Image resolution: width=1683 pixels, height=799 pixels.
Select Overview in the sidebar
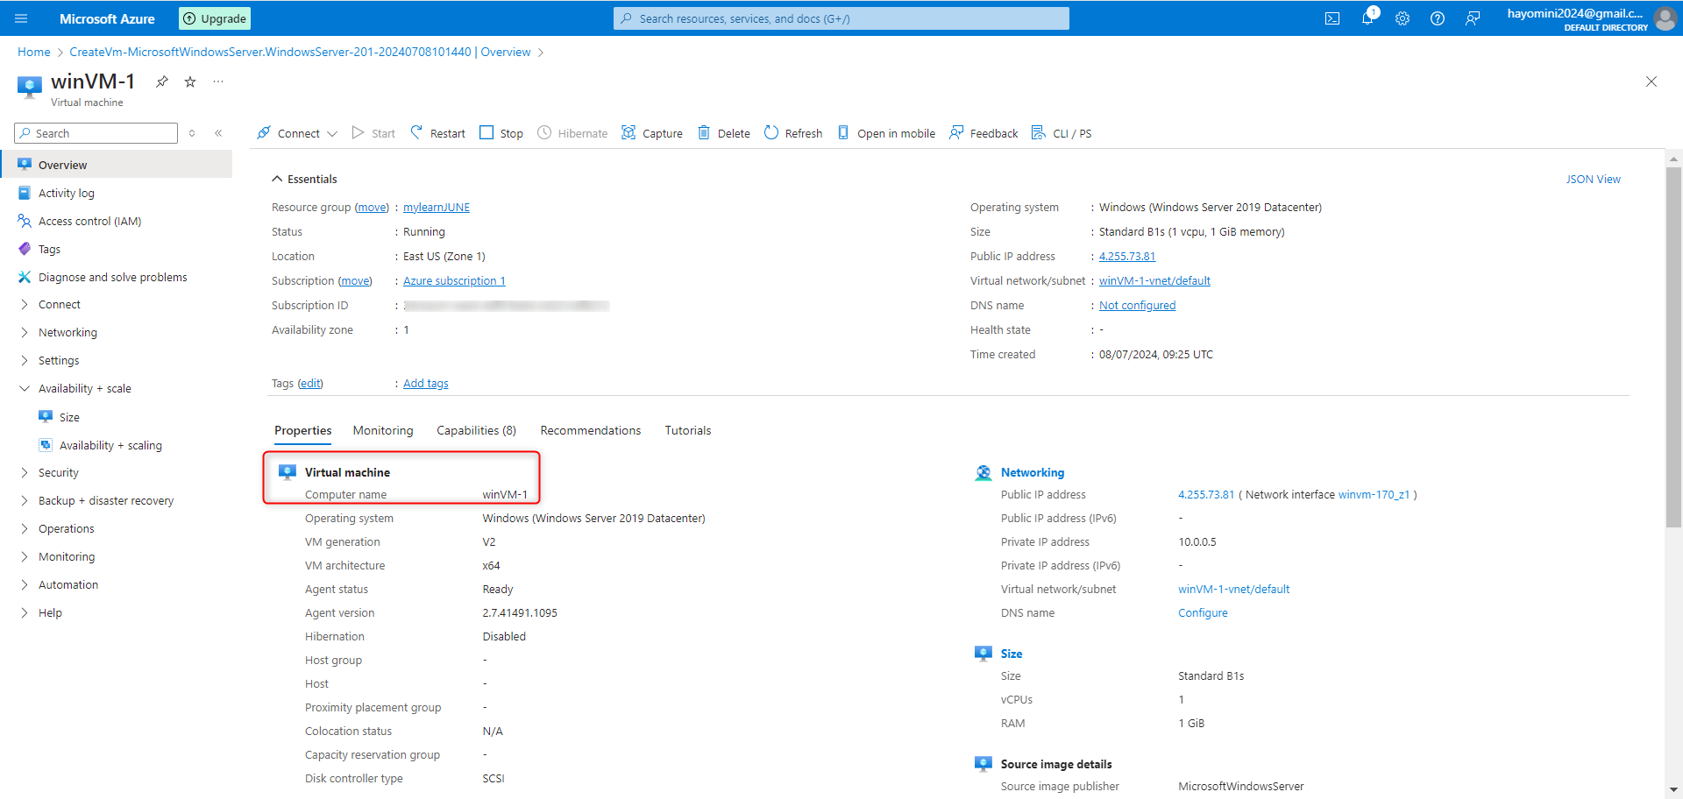coord(117,165)
